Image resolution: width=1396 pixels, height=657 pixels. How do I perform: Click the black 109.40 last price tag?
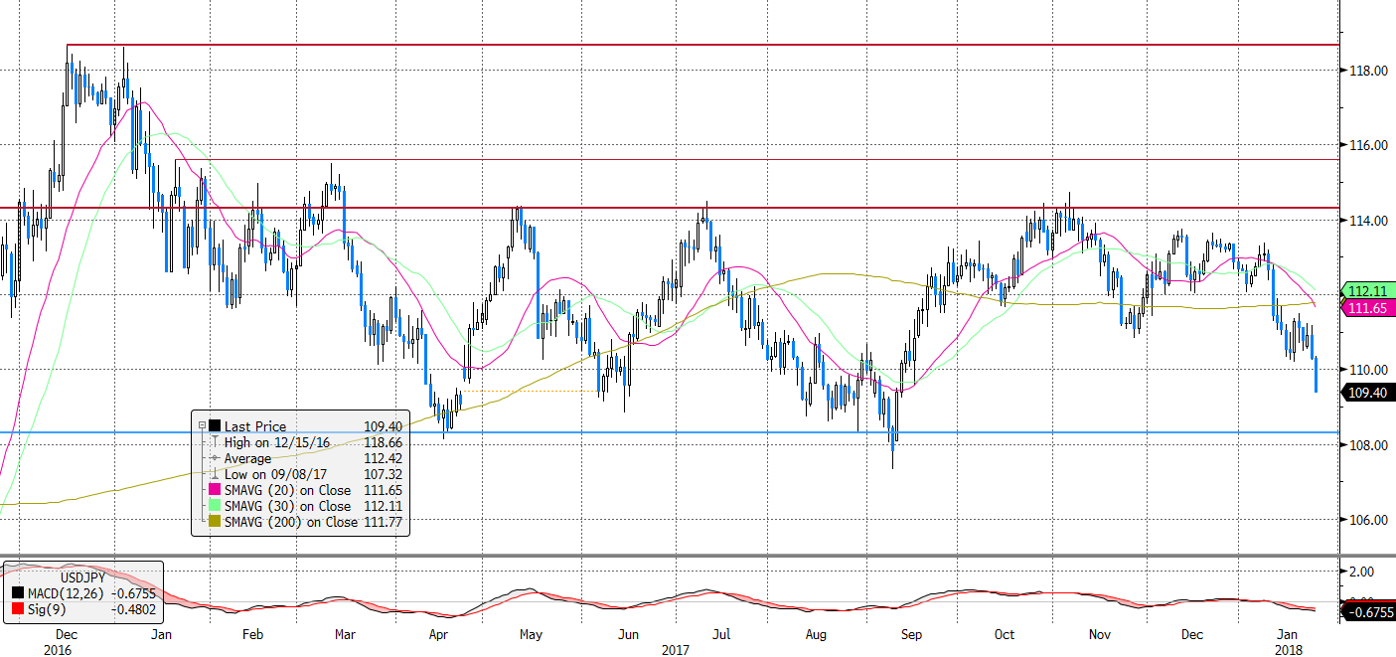pos(1366,393)
